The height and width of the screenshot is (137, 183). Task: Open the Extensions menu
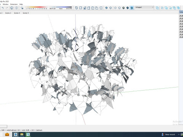click(14, 4)
